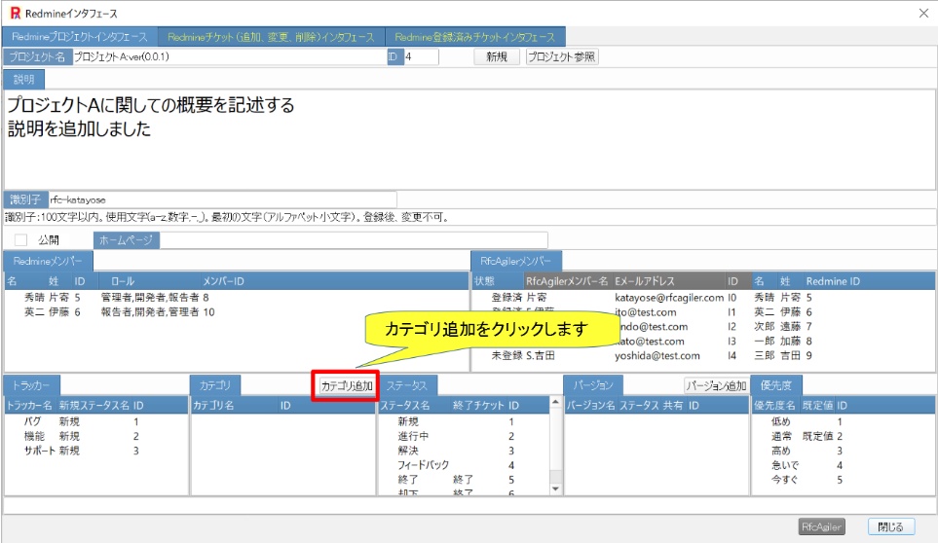Click status list scrollbar down arrow
938x543 pixels.
coord(555,489)
